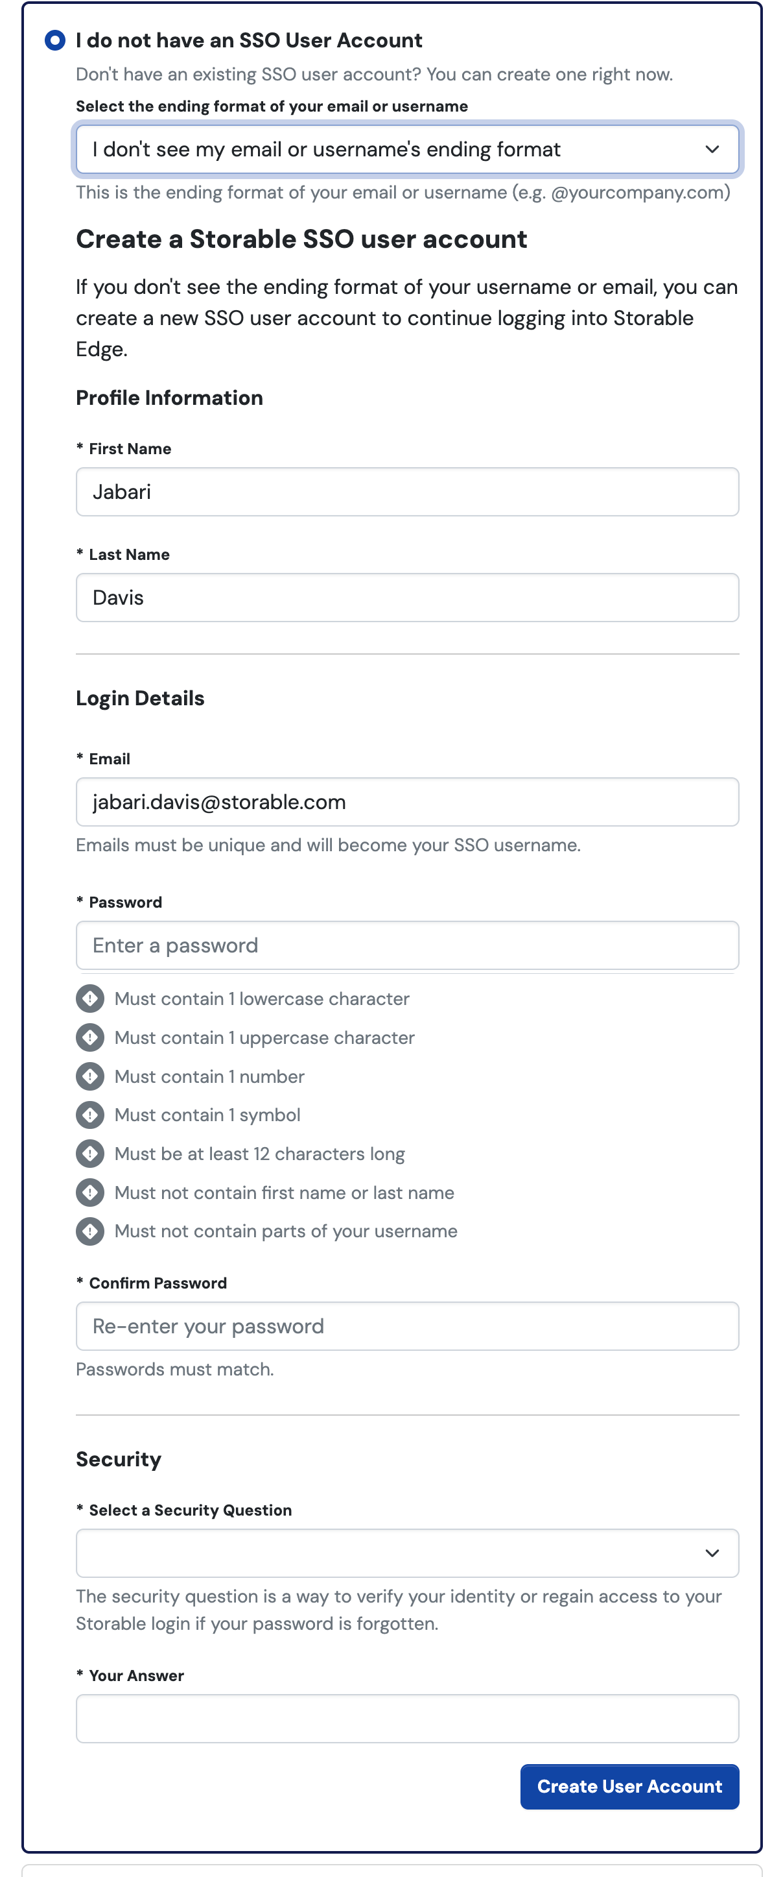Click the chevron arrow in ending format selector
783x1877 pixels.
tap(712, 149)
